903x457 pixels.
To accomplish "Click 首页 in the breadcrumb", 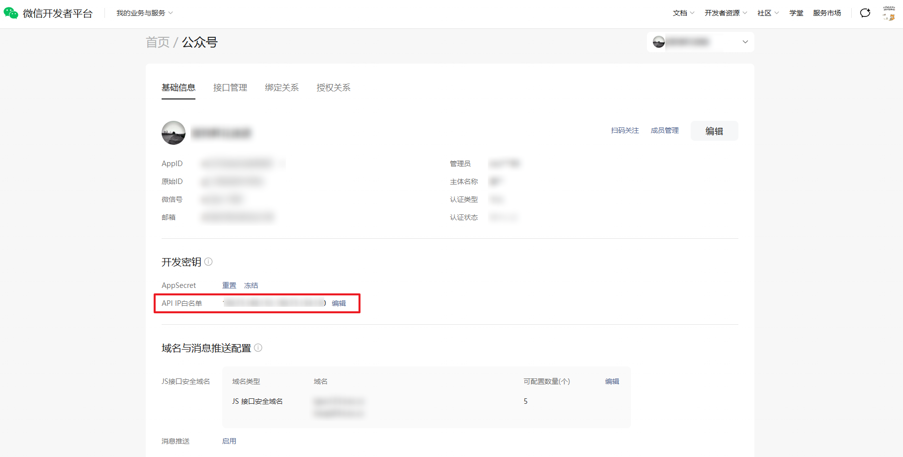I will [158, 42].
